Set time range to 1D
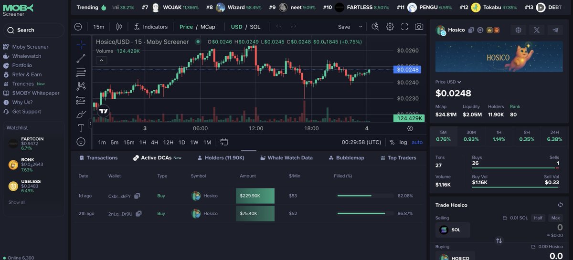Viewport: 573px width, 260px height. tap(182, 142)
